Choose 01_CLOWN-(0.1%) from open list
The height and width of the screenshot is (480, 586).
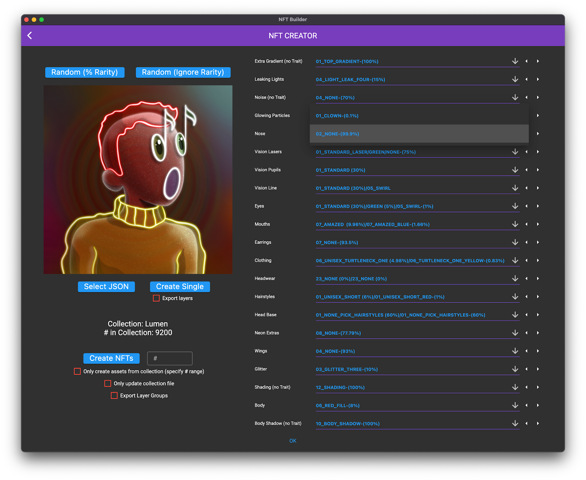(x=419, y=116)
